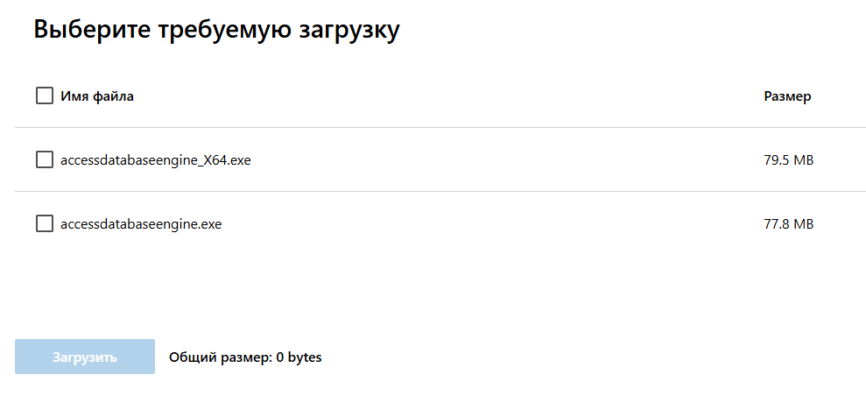The width and height of the screenshot is (866, 403).
Task: Click the divider line below the header row
Action: tap(438, 128)
